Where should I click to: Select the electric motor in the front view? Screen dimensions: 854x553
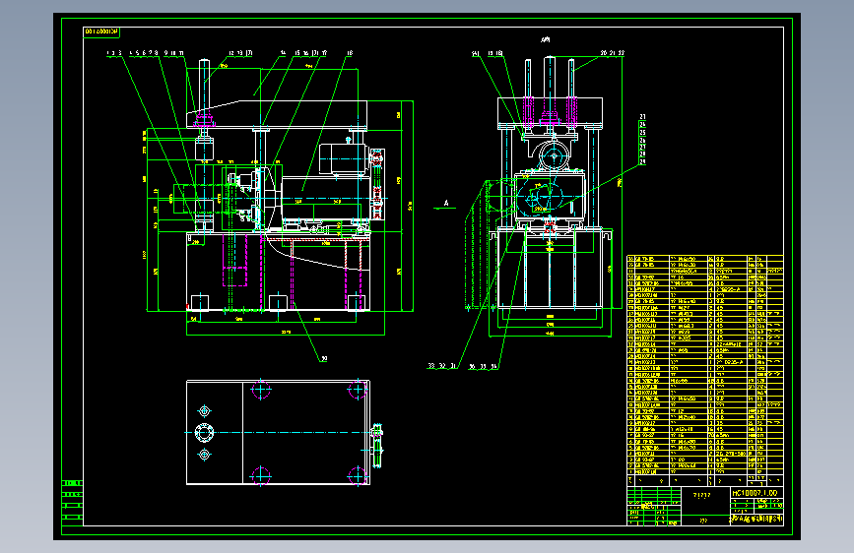coord(342,158)
